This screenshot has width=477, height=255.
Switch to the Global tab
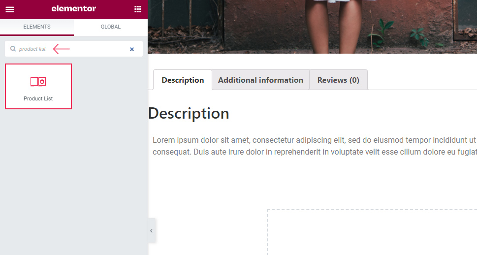point(111,27)
